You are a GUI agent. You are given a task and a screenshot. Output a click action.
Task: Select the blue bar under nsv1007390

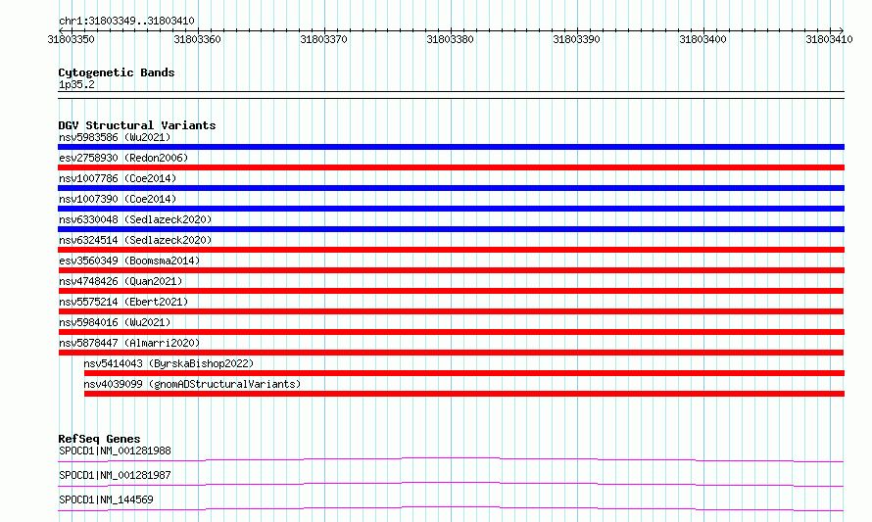[x=451, y=209]
